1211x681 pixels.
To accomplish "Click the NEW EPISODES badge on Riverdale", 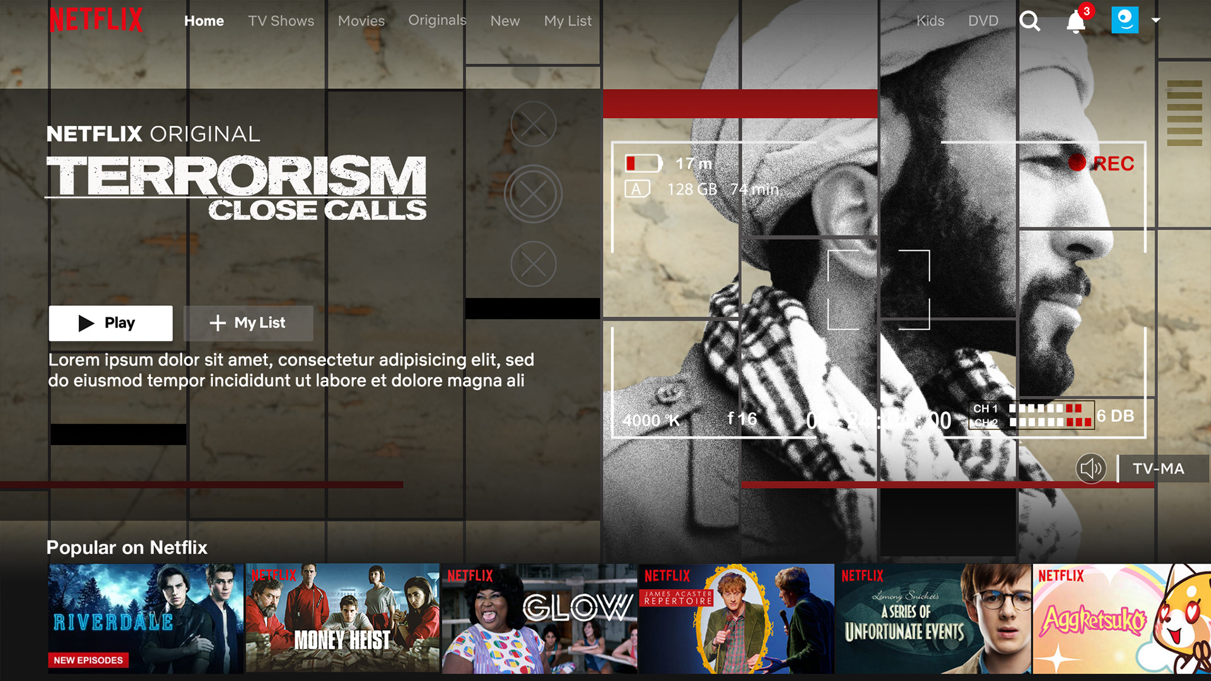I will [x=88, y=660].
